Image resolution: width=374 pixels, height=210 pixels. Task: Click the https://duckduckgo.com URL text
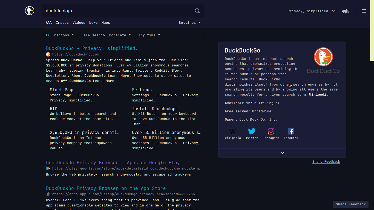[76, 54]
